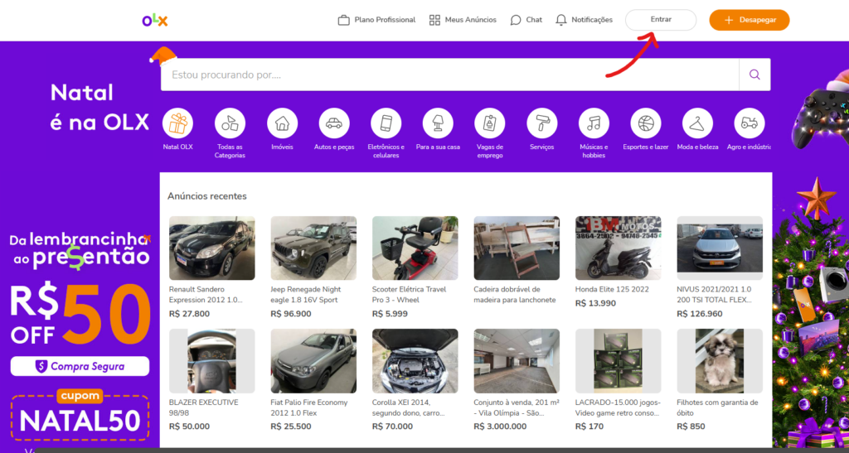Open the Chat menu item
Image resolution: width=849 pixels, height=453 pixels.
pyautogui.click(x=526, y=20)
